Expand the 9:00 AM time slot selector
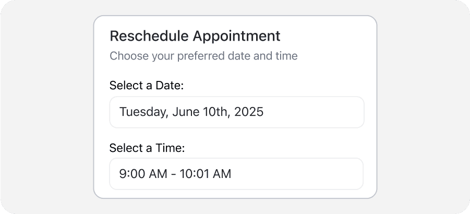 [236, 174]
